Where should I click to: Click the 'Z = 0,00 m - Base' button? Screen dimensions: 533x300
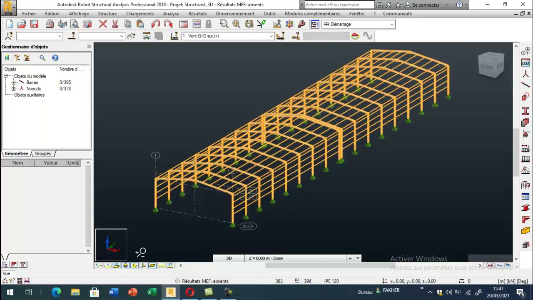tap(296, 258)
